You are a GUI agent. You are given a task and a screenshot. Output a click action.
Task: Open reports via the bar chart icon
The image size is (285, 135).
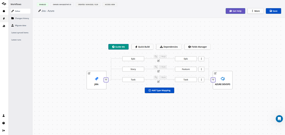pos(4,26)
